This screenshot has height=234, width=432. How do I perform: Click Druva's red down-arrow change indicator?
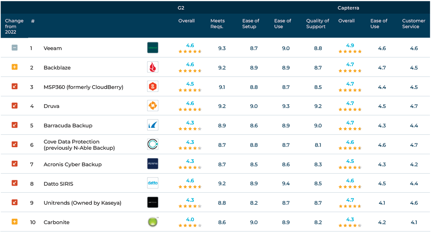click(14, 106)
